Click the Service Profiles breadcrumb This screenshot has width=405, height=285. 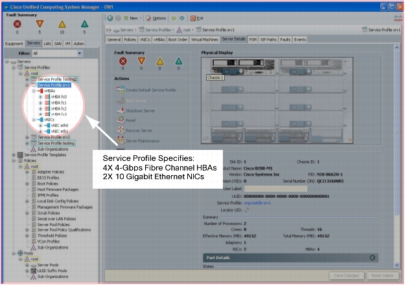click(158, 30)
